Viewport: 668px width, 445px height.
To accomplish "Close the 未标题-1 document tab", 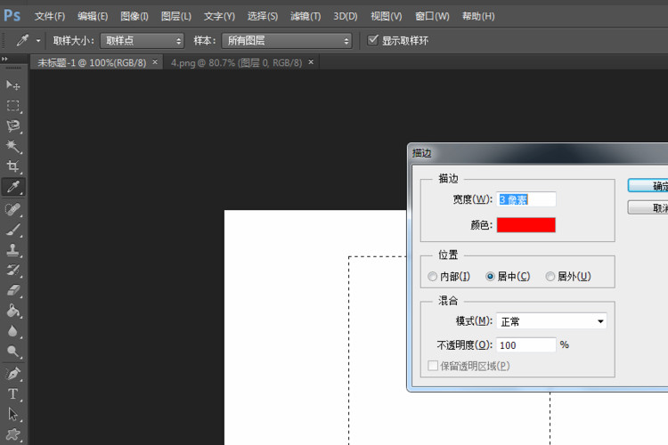I will click(x=155, y=62).
